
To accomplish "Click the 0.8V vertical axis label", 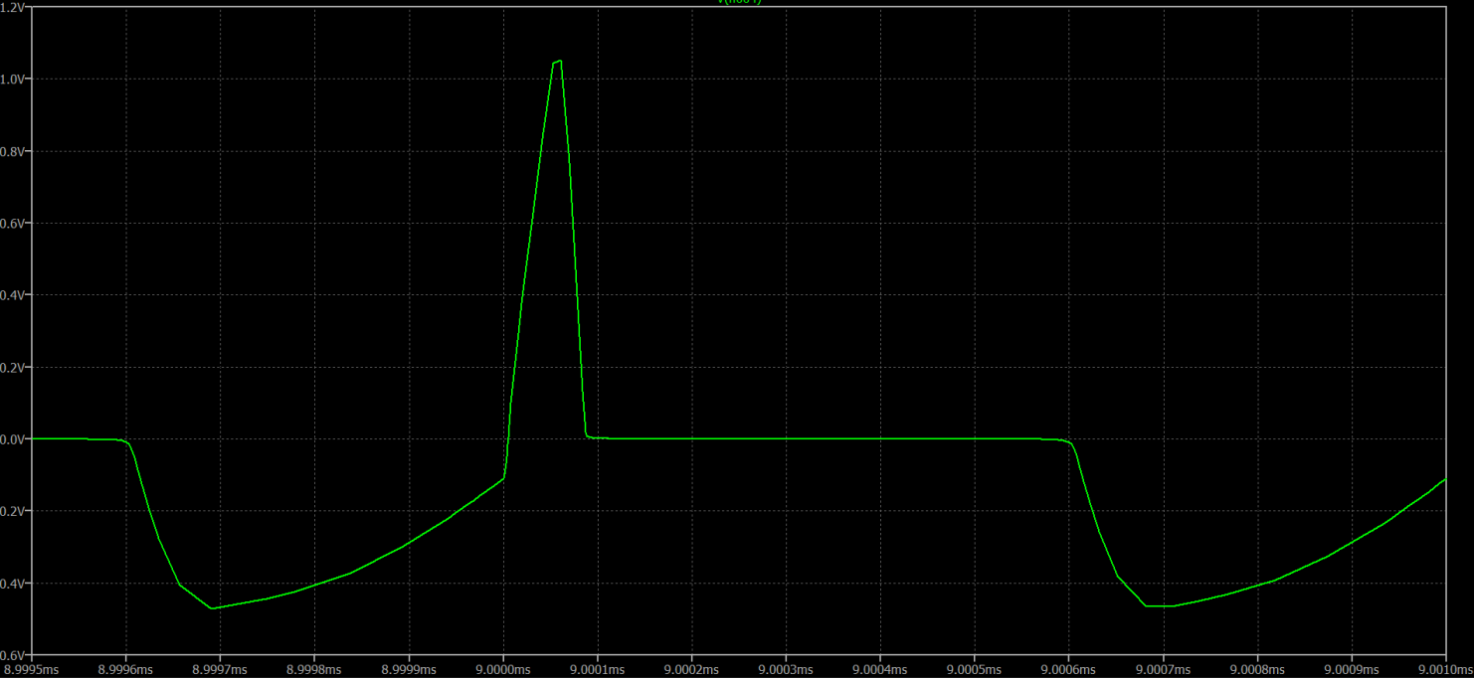I will coord(14,151).
